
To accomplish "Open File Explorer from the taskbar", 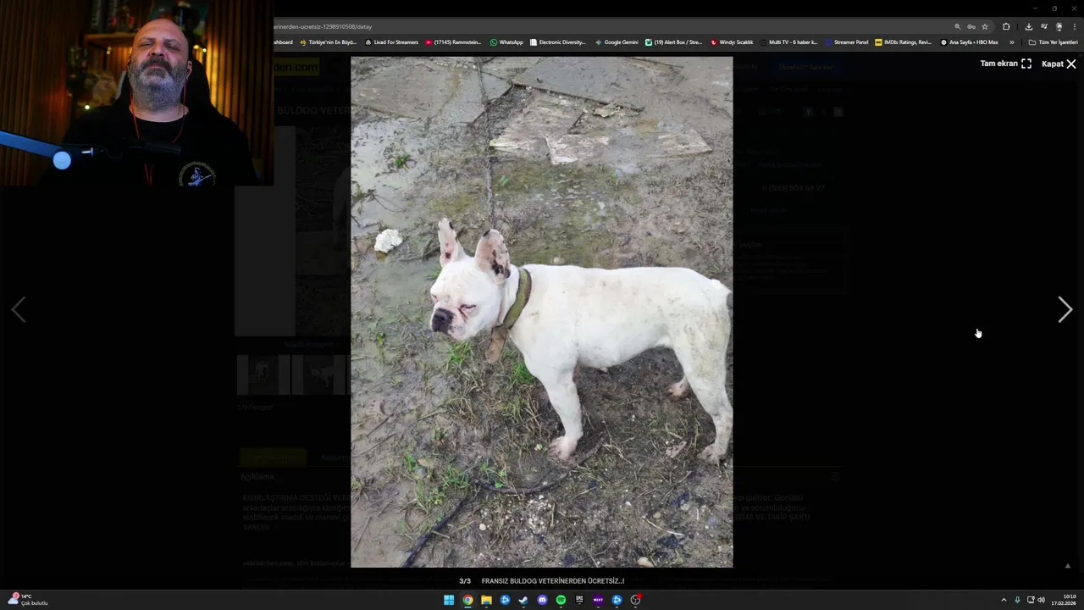I will tap(486, 600).
